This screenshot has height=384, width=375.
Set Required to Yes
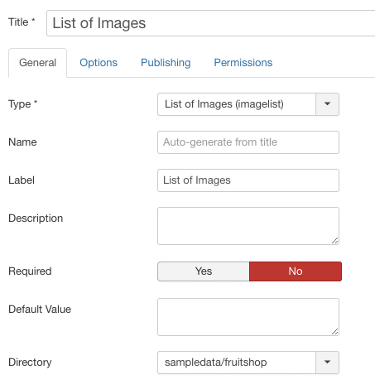click(x=204, y=271)
